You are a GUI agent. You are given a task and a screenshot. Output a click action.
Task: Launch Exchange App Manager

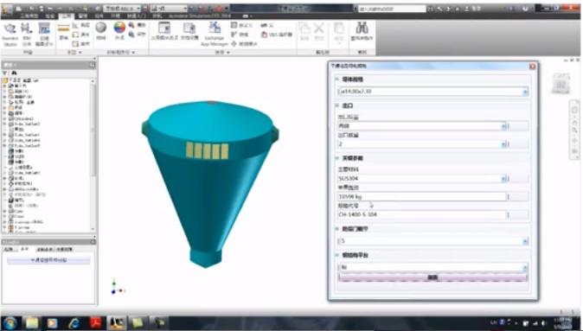coord(215,35)
